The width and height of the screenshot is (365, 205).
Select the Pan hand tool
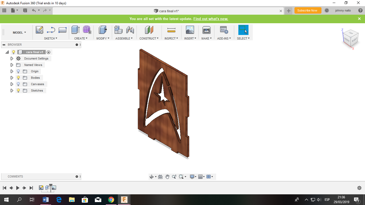coord(167,177)
